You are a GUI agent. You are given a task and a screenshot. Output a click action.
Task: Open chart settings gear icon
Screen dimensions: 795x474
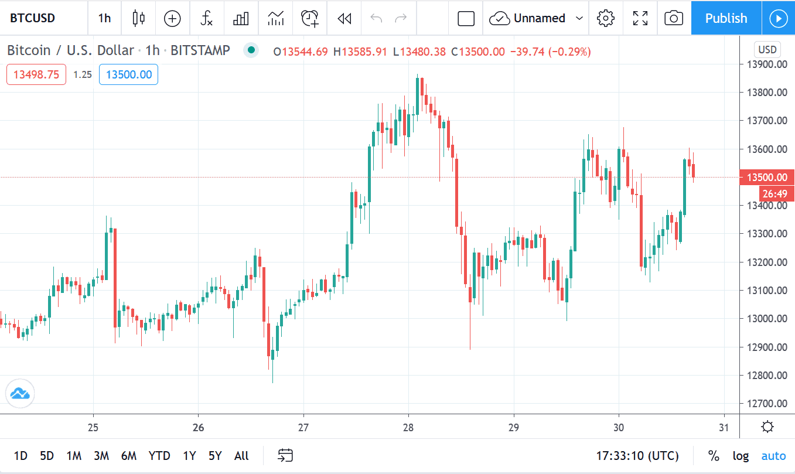pos(605,18)
